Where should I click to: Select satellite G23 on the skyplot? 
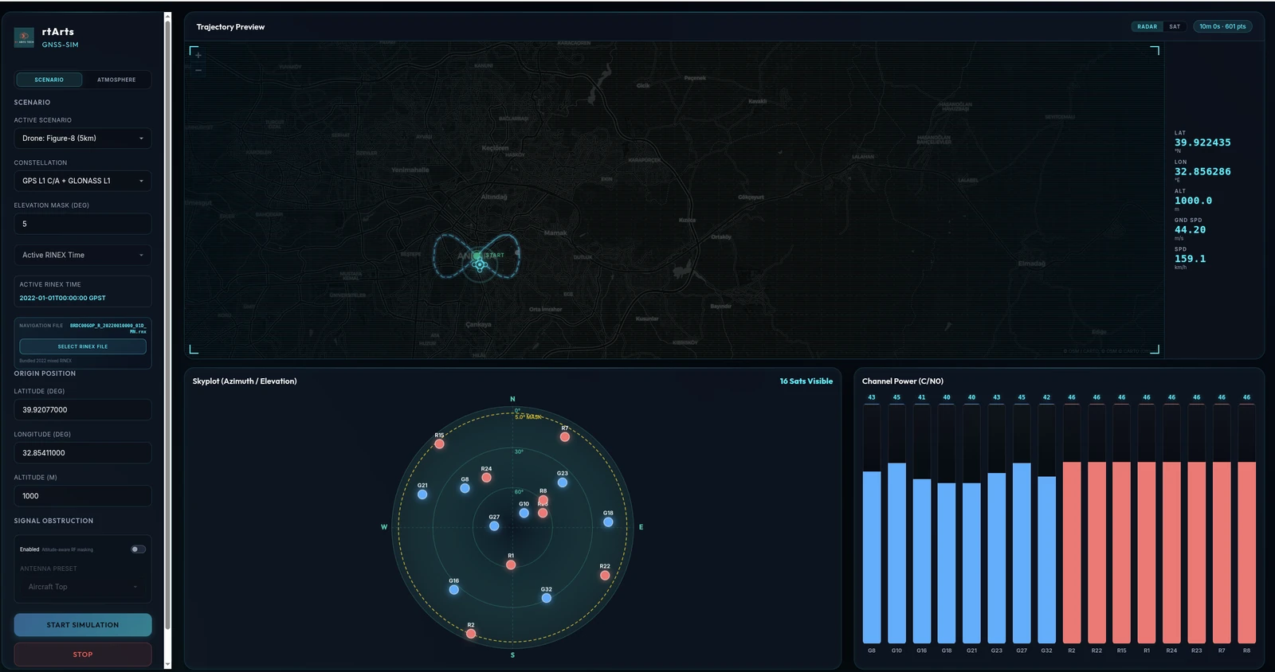pos(563,483)
